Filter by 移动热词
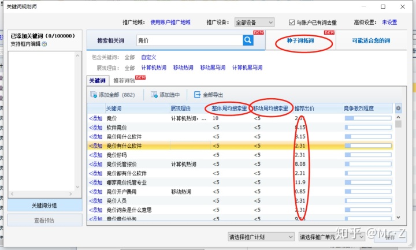The width and height of the screenshot is (416, 250). point(183,68)
